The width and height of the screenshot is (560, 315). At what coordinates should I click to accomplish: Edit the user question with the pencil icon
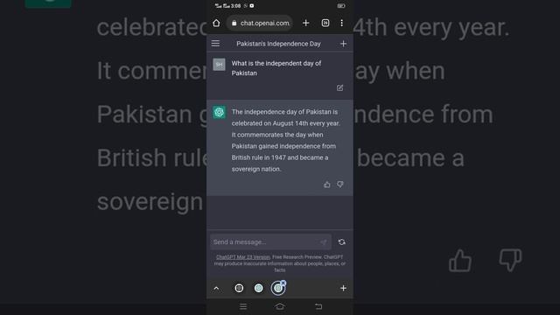[340, 87]
